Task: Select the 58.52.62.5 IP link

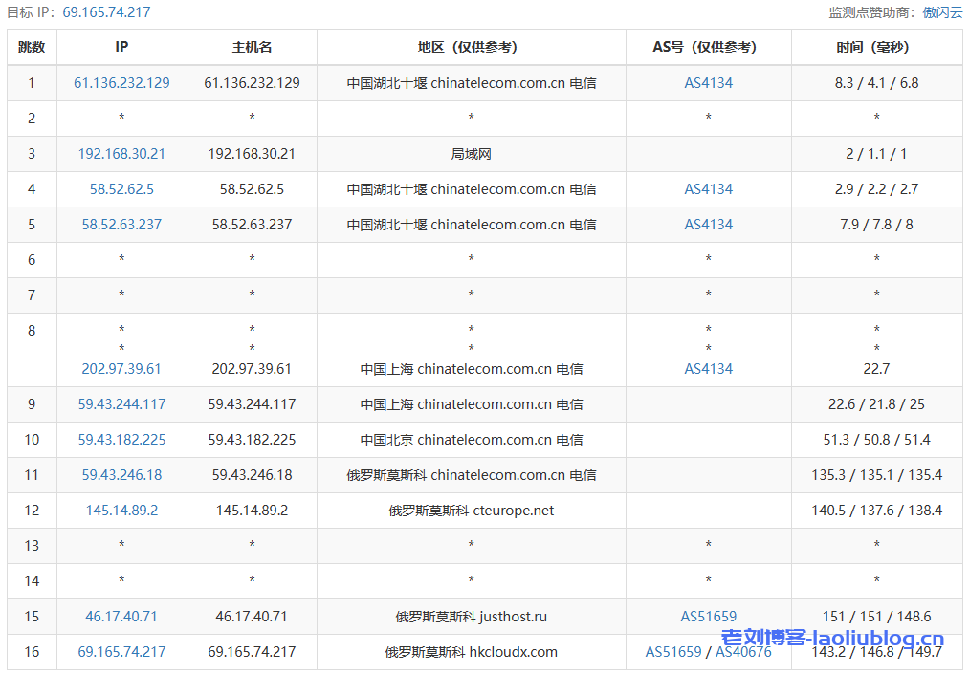Action: (121, 189)
